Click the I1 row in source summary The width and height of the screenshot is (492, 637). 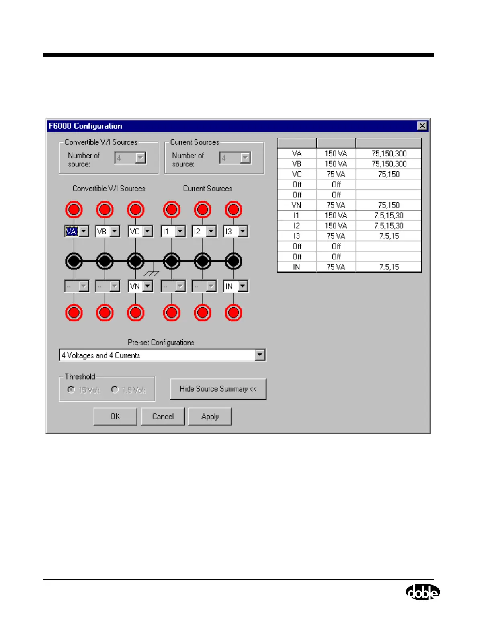(x=349, y=216)
